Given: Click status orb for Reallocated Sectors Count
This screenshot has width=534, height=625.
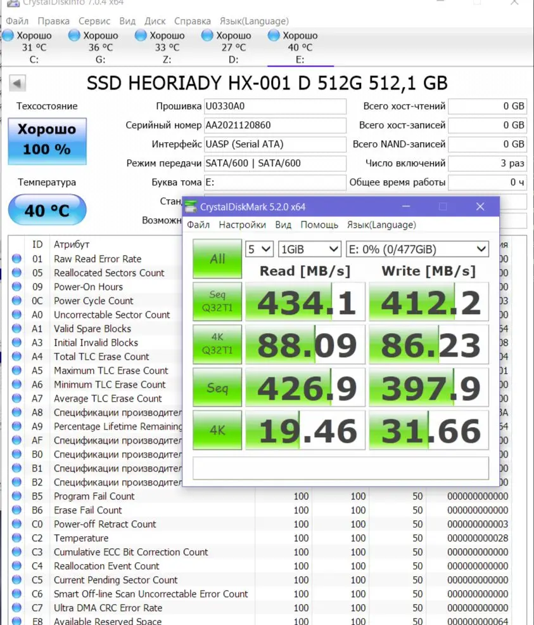Looking at the screenshot, I should (16, 273).
